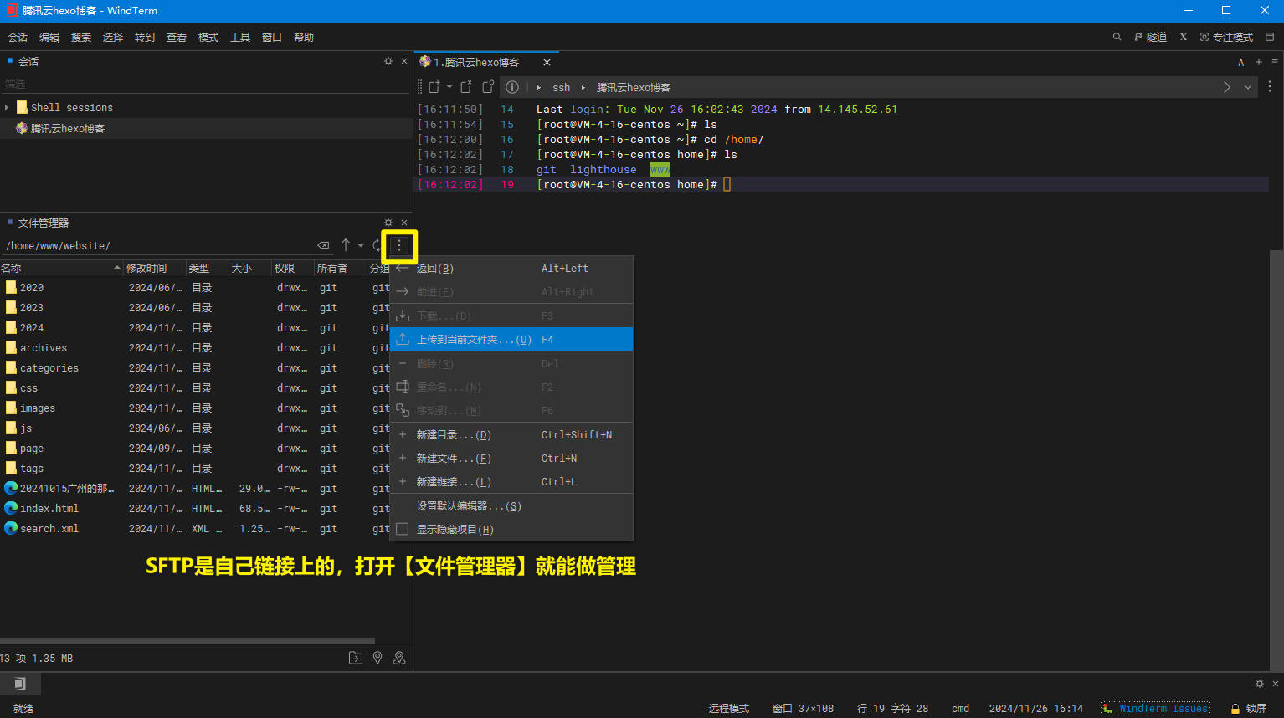Select the categories folder
The width and height of the screenshot is (1284, 718).
(x=49, y=368)
